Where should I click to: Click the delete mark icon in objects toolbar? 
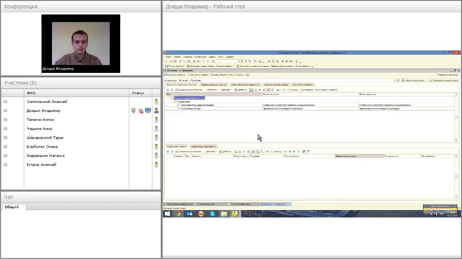264,90
